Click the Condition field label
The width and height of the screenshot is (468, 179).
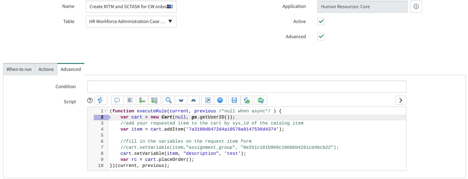coord(66,87)
